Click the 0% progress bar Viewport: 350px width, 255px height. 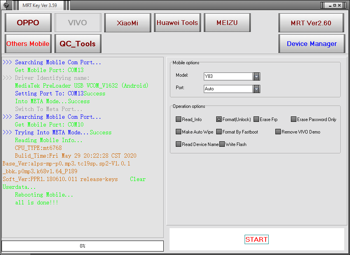[82, 246]
